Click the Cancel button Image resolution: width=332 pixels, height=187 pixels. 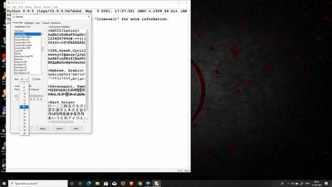pos(59,128)
